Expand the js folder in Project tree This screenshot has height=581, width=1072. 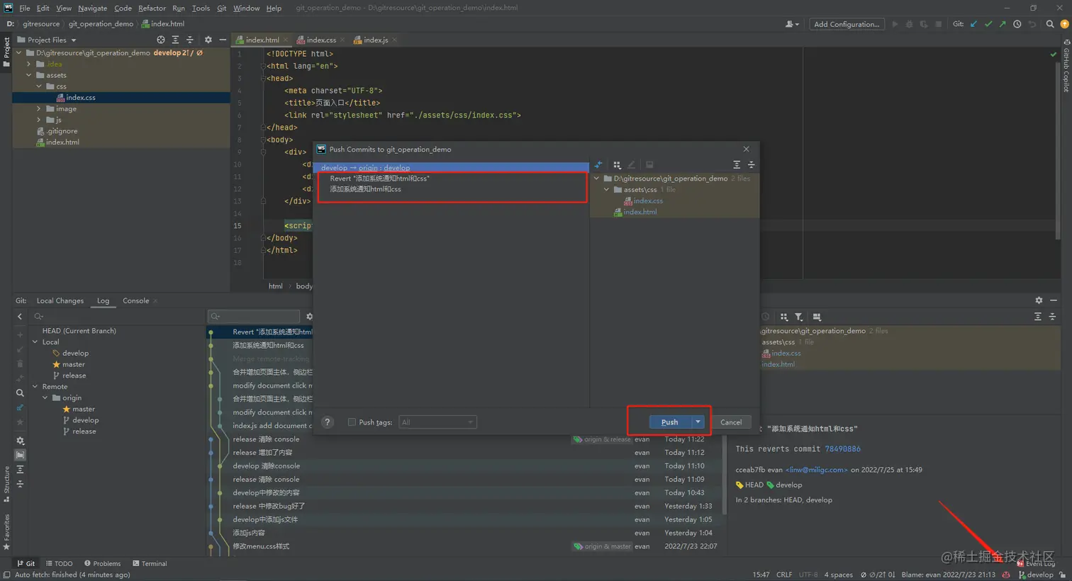(39, 120)
